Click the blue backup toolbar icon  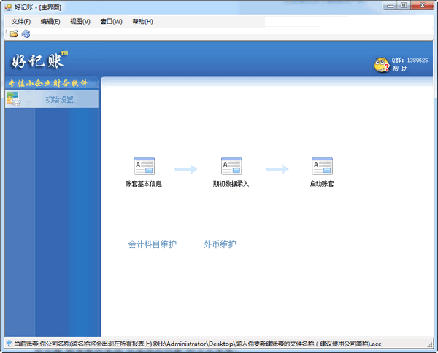[x=26, y=34]
